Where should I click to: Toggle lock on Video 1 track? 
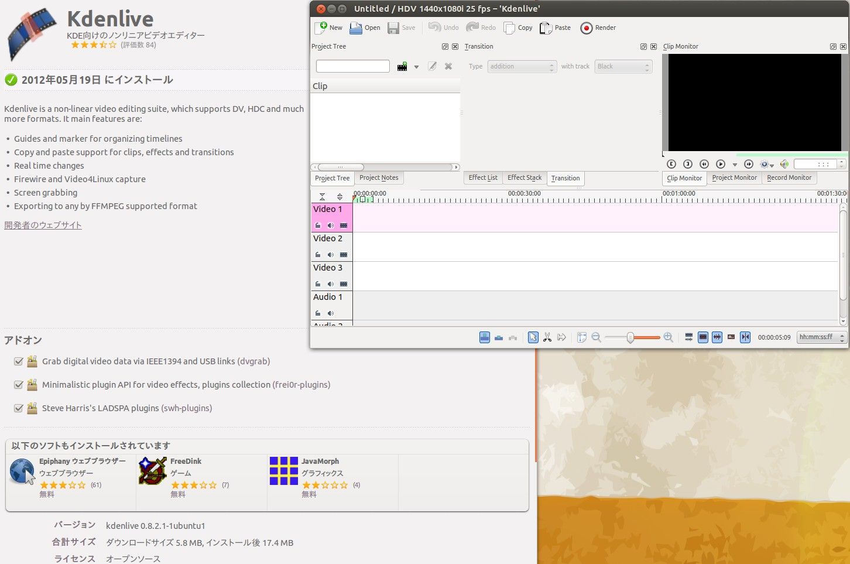tap(318, 225)
